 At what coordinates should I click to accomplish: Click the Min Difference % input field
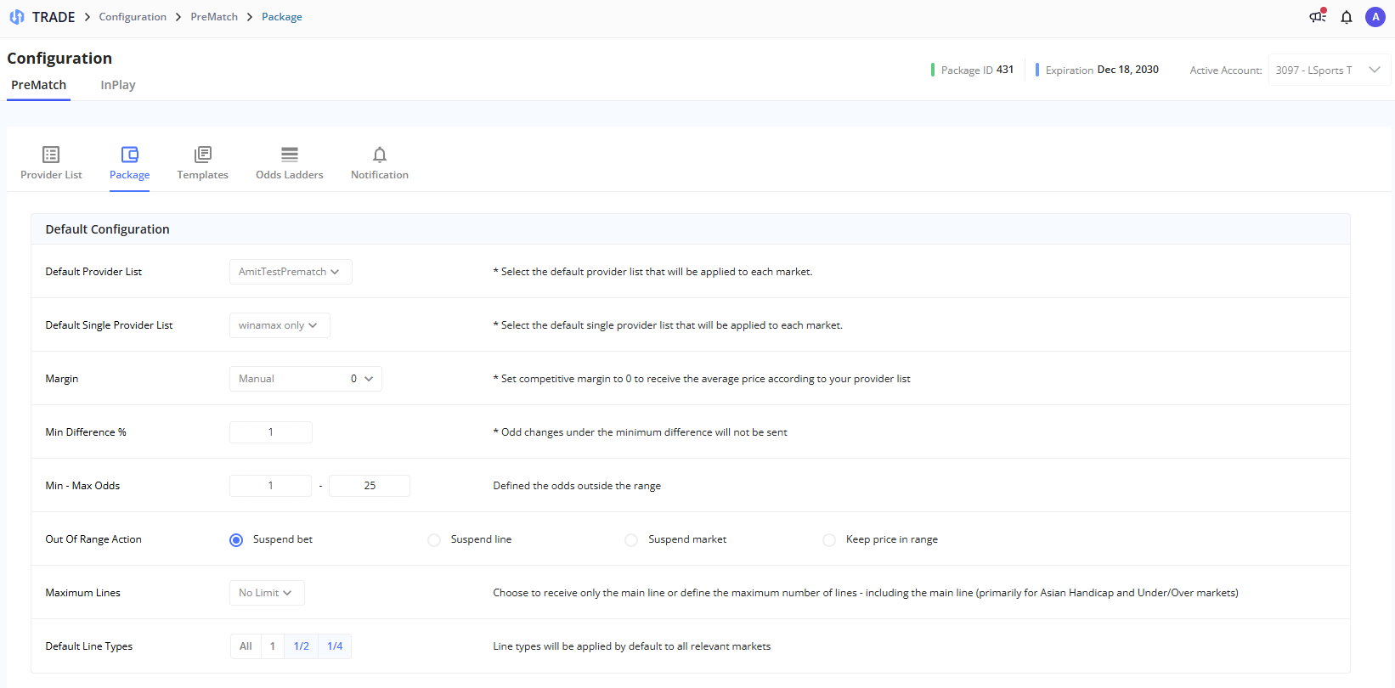(x=271, y=432)
